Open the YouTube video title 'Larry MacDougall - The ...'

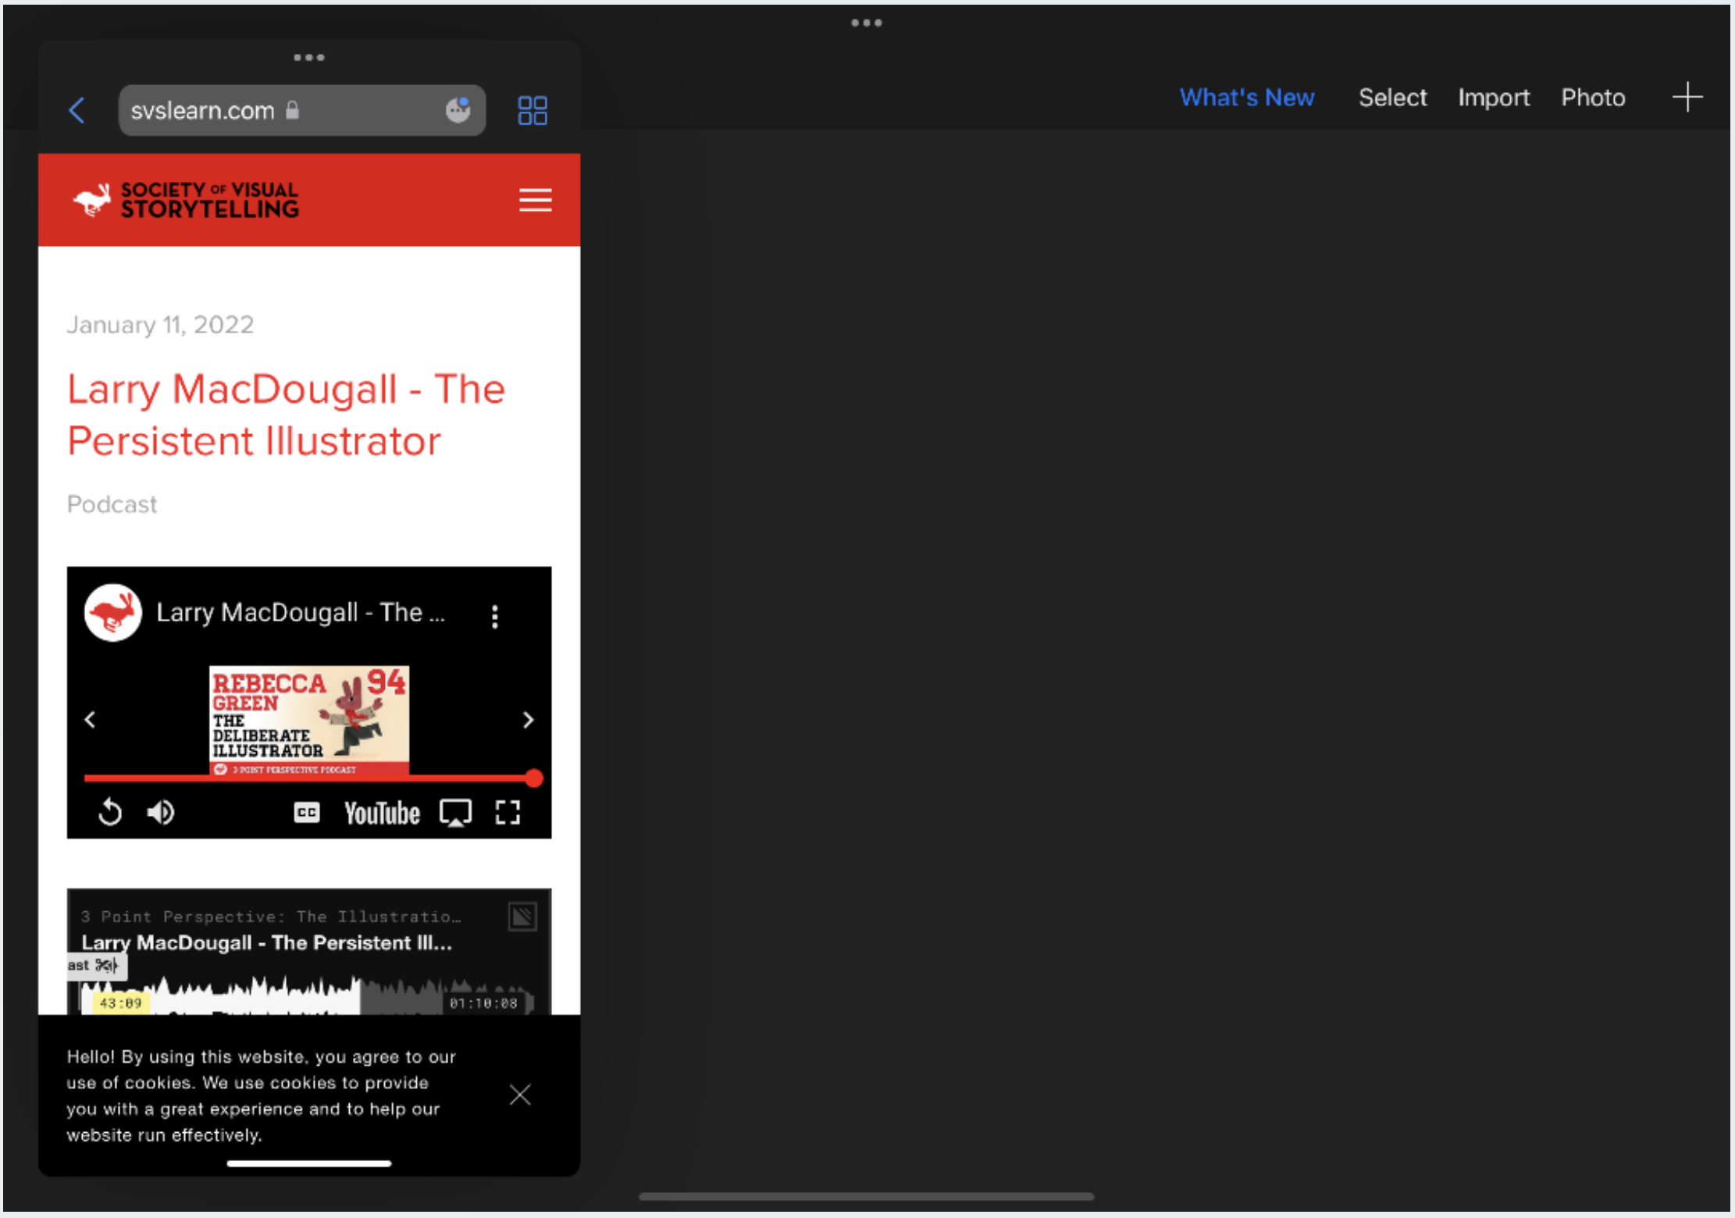point(301,613)
